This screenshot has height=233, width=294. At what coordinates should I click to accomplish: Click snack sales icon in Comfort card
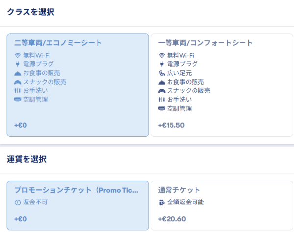pos(162,91)
